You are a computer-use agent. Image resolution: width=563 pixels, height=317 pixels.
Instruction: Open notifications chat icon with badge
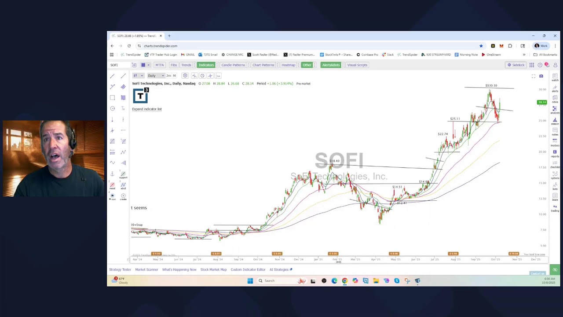click(x=547, y=65)
